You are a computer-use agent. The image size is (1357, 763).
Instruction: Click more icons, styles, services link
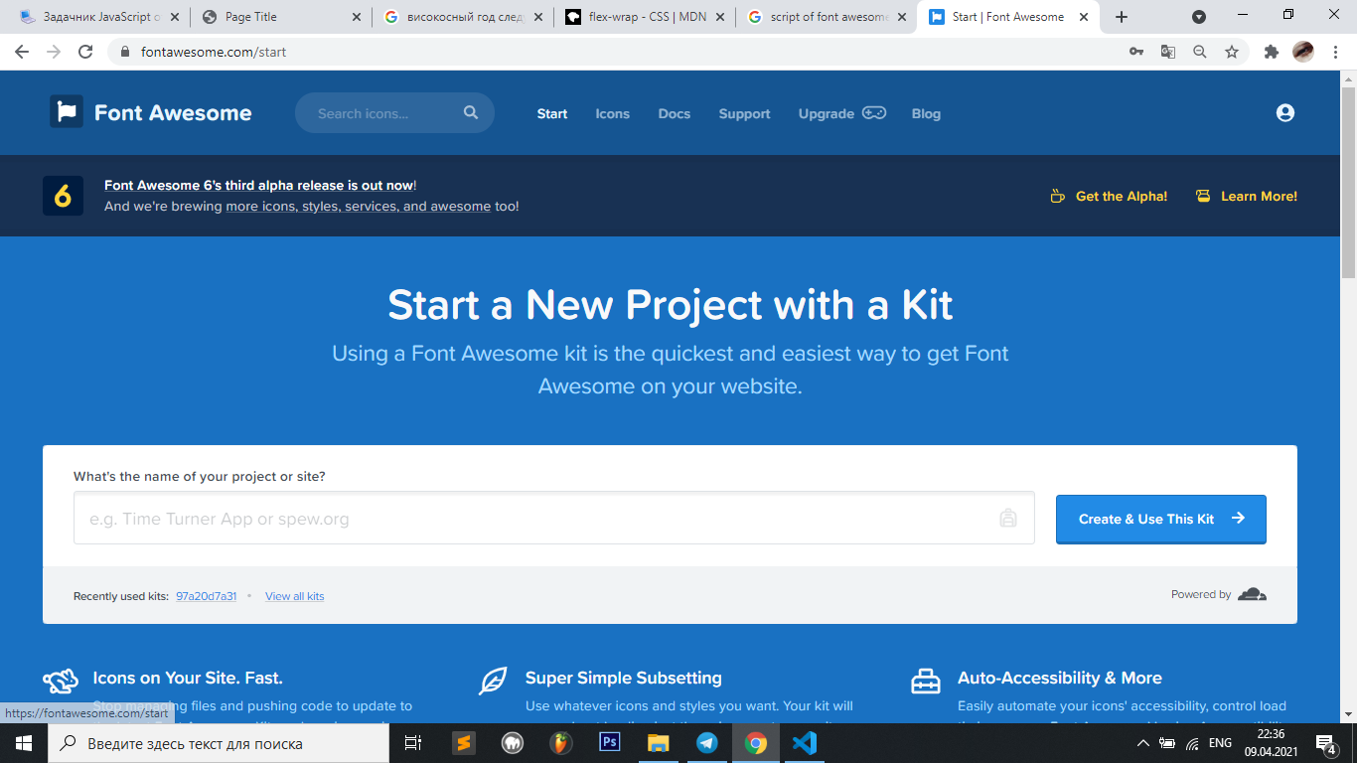coord(358,207)
